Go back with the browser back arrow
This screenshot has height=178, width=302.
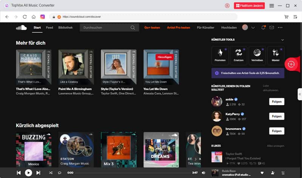(x=7, y=17)
